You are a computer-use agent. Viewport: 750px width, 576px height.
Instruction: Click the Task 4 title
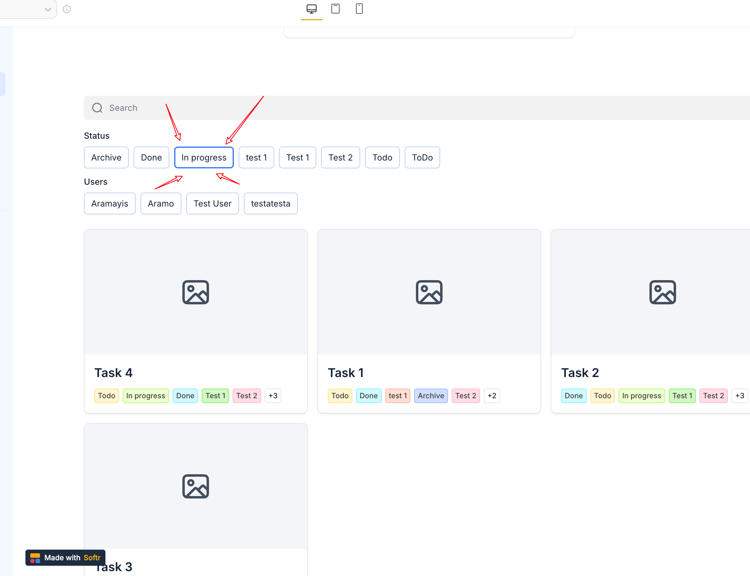pos(114,373)
